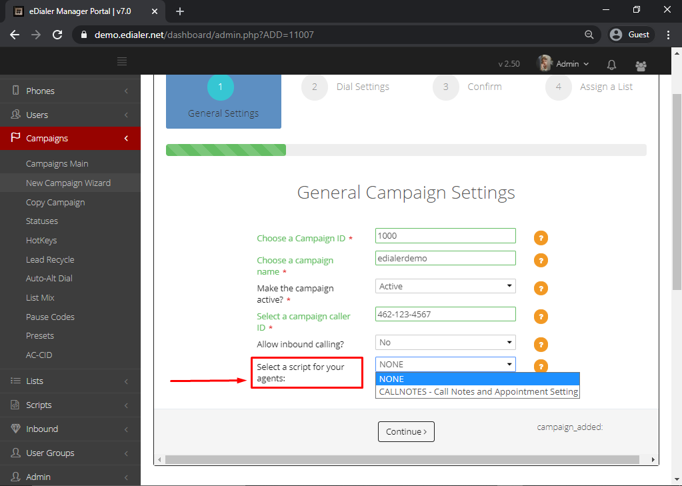Close the eDialer Manager Portal tab
Viewport: 682px width, 486px height.
tap(155, 11)
